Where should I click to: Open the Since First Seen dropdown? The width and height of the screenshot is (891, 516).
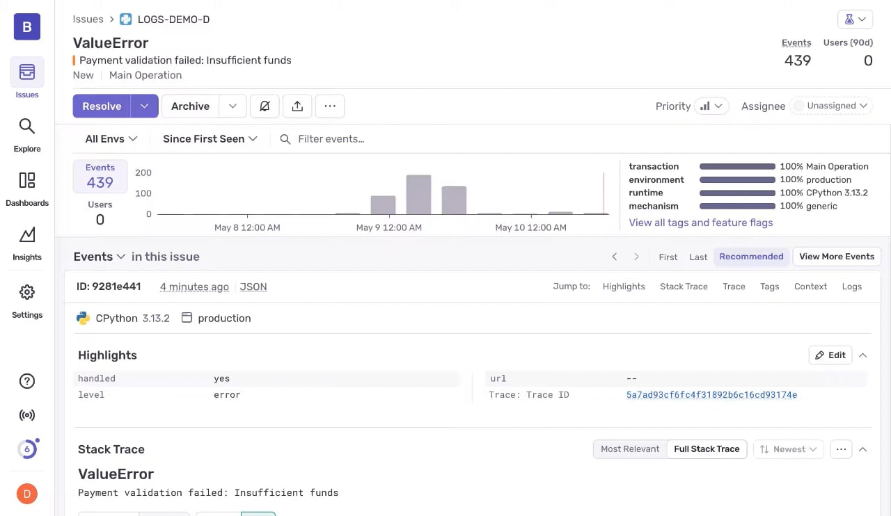pyautogui.click(x=210, y=139)
